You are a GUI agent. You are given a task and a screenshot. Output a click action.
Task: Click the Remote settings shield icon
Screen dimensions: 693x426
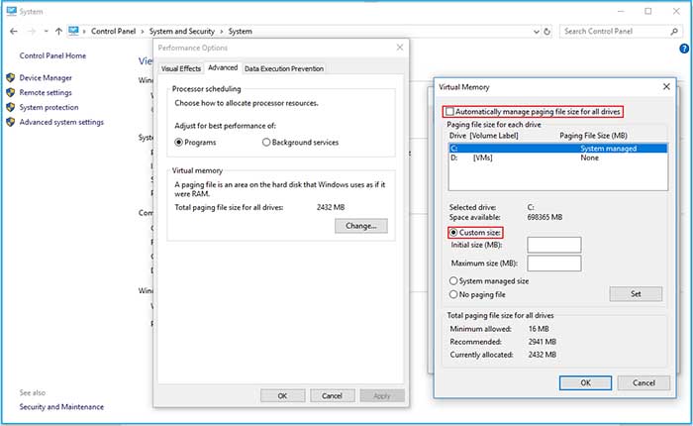10,92
